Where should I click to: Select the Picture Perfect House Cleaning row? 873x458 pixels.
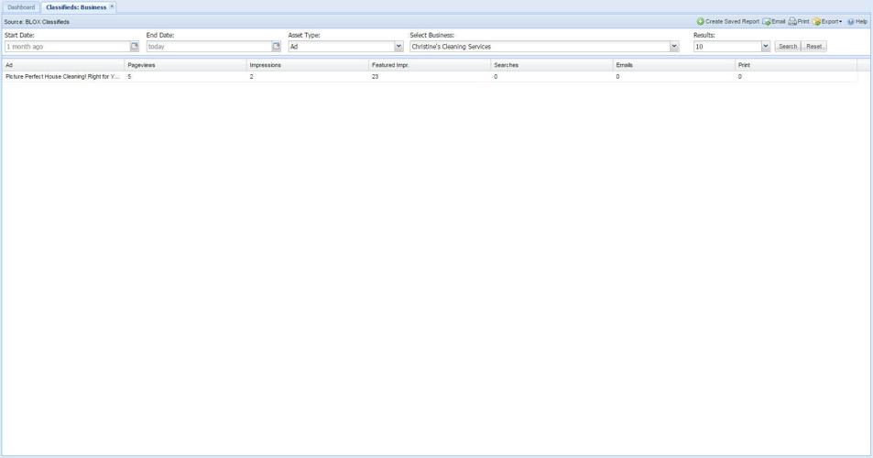pos(62,77)
